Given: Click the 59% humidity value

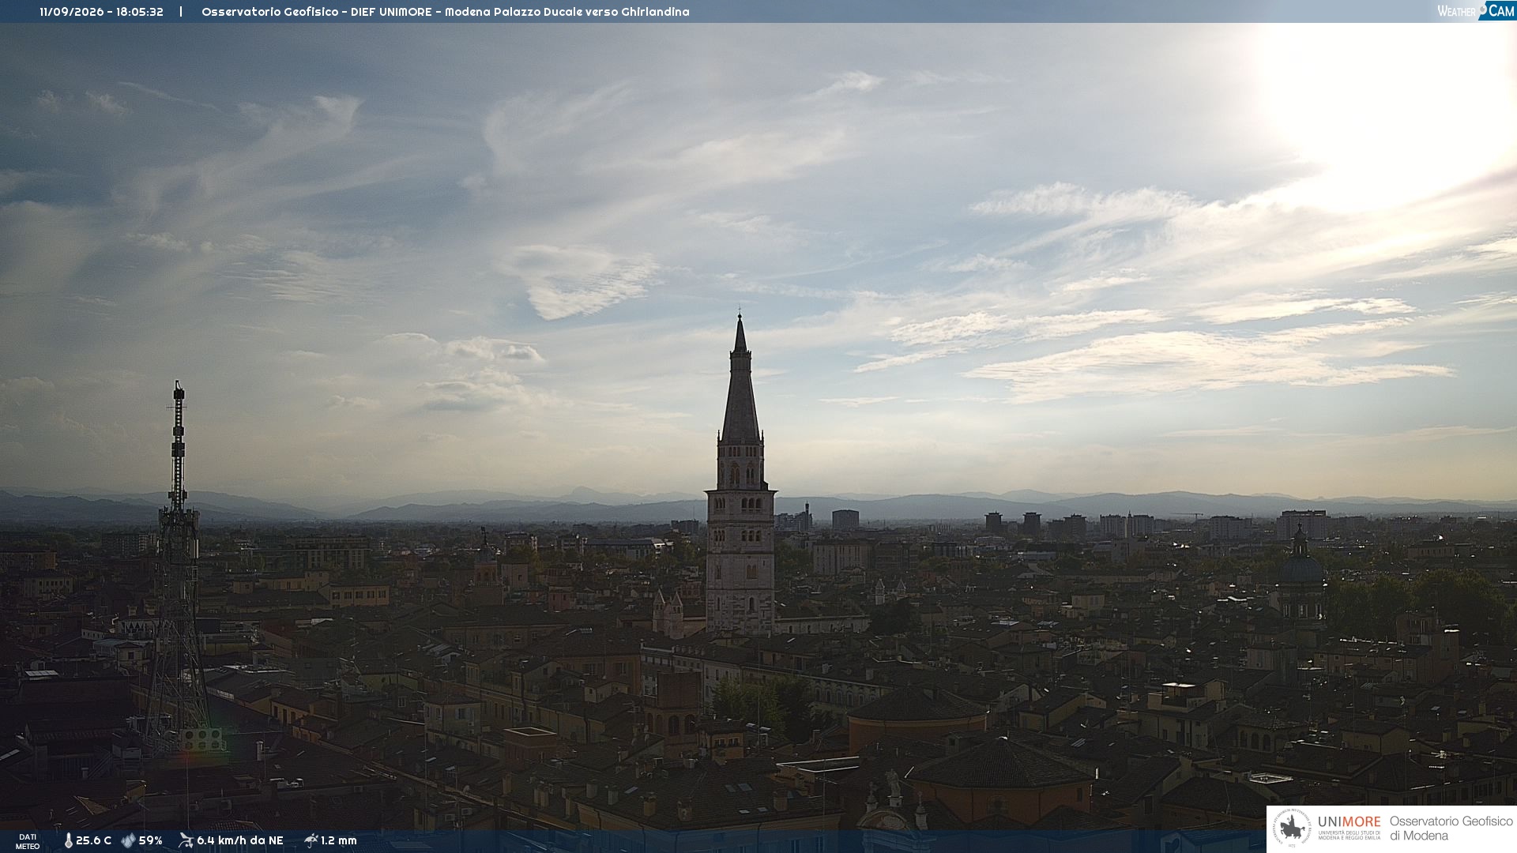Looking at the screenshot, I should [x=150, y=841].
